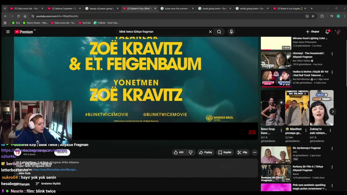Open Chrome profile N avatar
347x195 pixels.
pos(338,16)
